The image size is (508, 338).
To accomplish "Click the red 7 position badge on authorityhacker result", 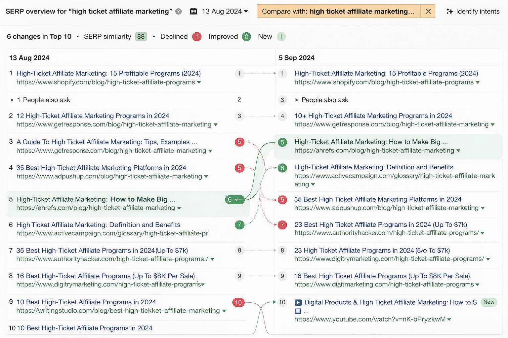I will point(282,225).
